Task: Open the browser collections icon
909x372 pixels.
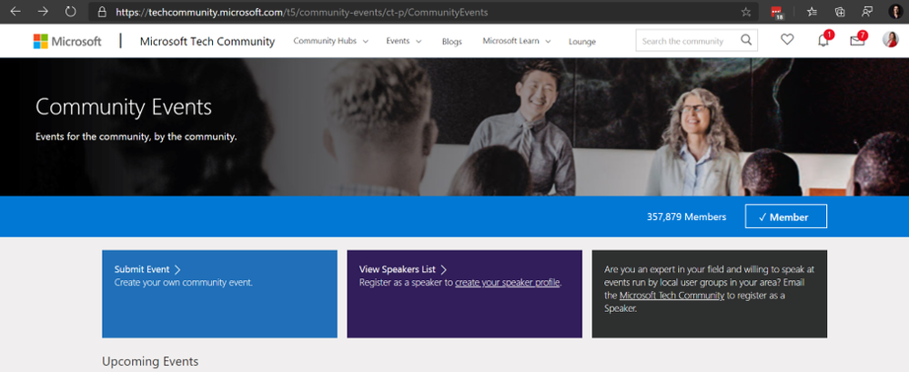Action: coord(840,12)
